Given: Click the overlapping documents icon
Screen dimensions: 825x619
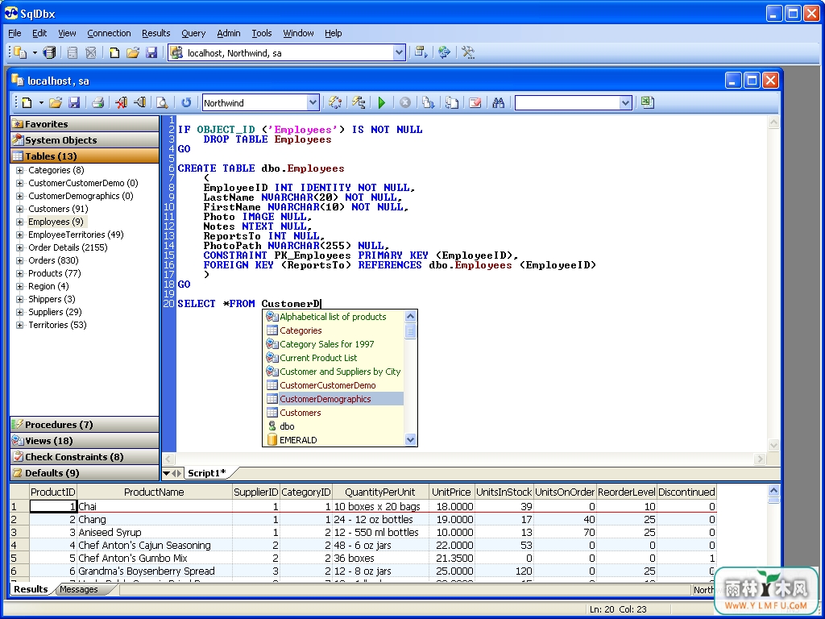Looking at the screenshot, I should [451, 102].
